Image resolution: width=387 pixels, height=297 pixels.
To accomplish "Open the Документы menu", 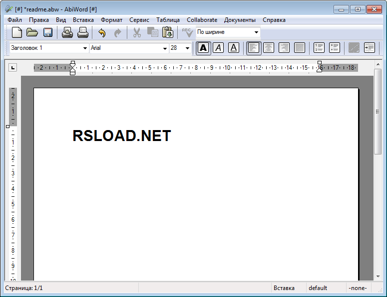I will point(240,20).
